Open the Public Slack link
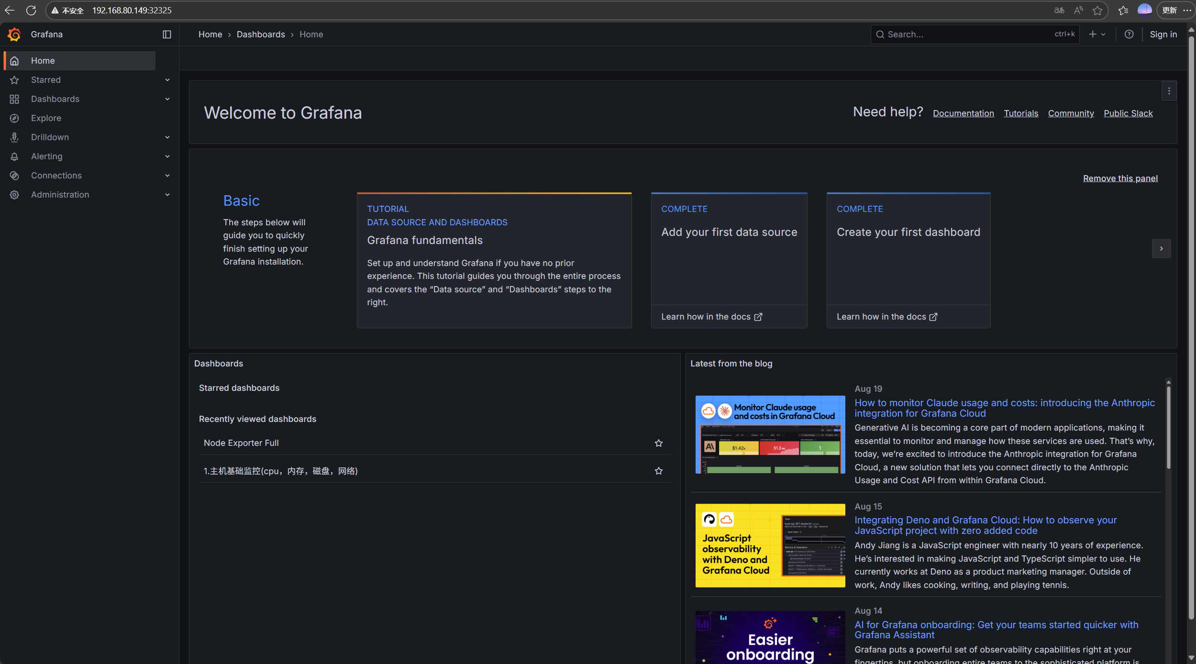 (1128, 113)
